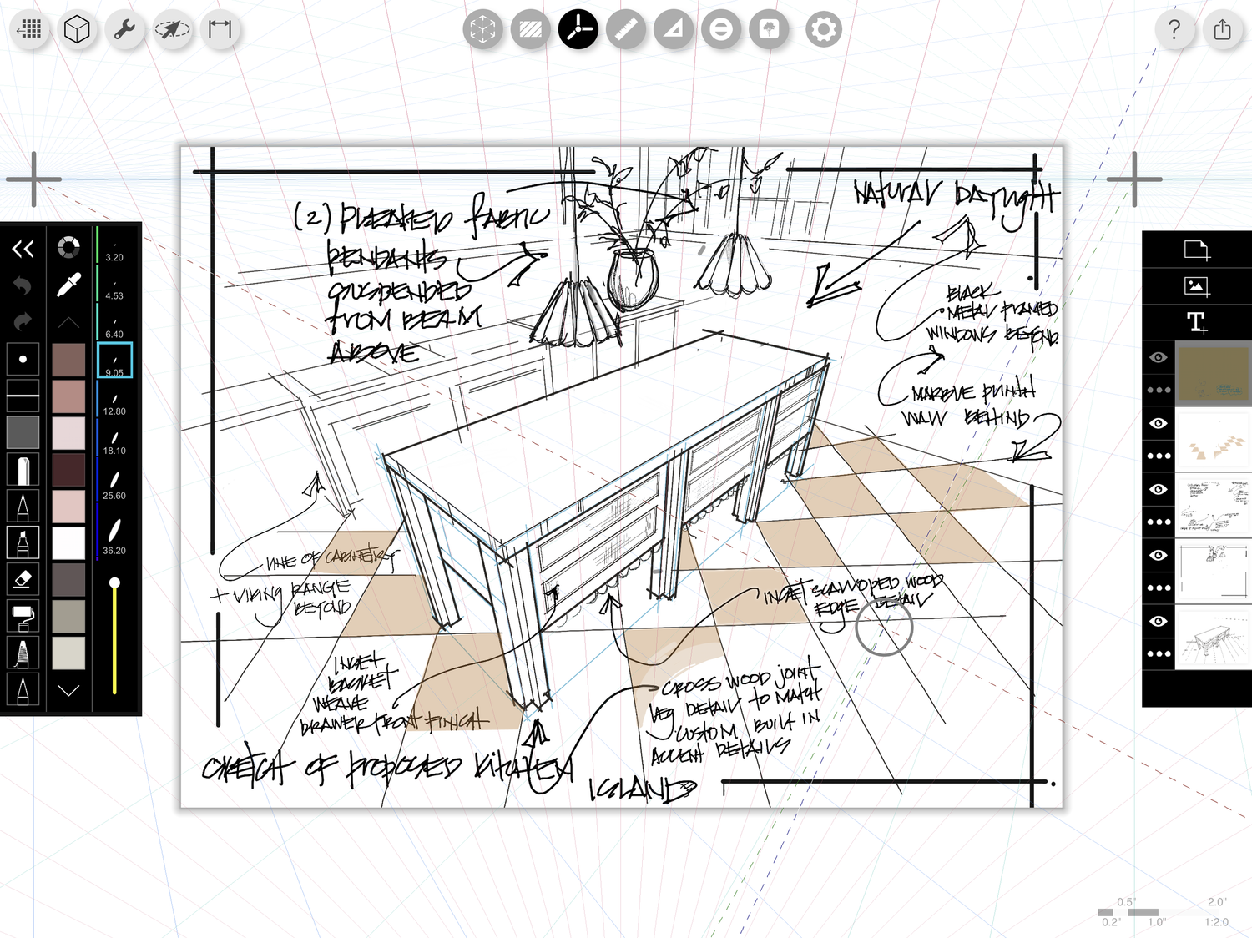1252x938 pixels.
Task: Set opacity using the yellow slider handle
Action: (114, 582)
